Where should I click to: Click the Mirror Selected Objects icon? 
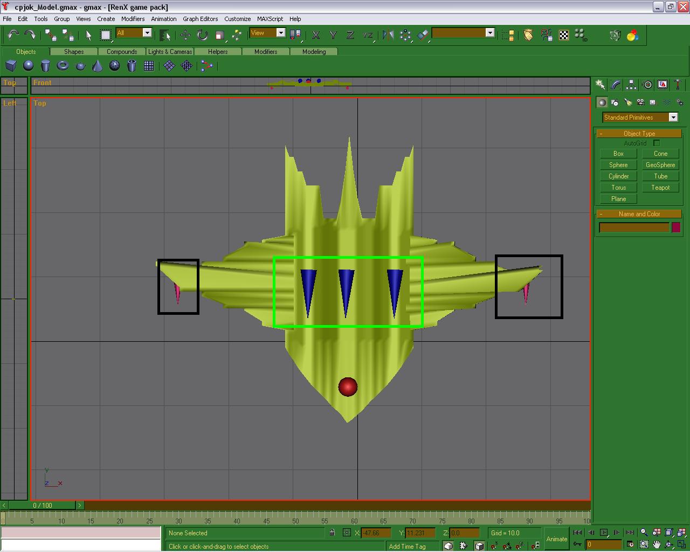click(388, 35)
